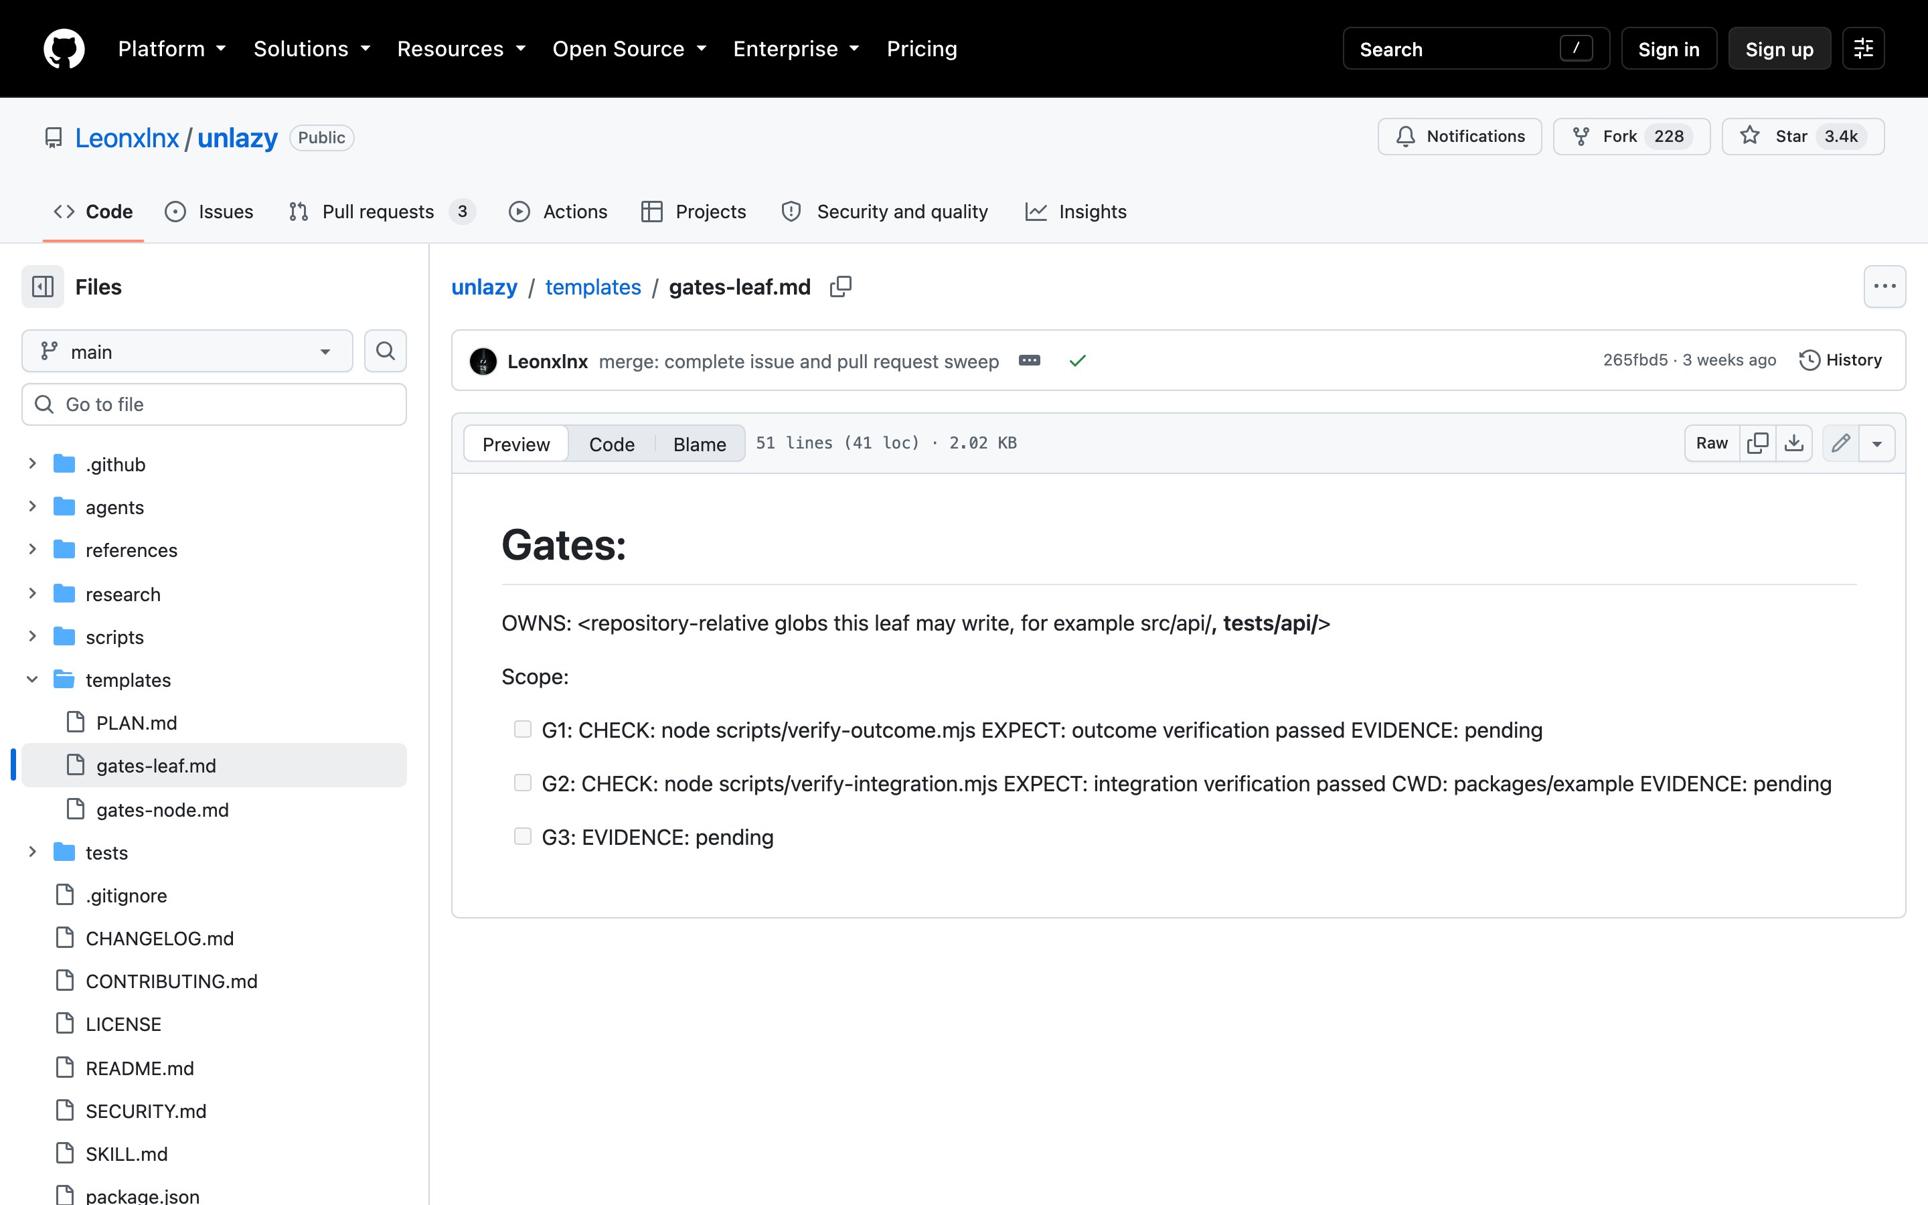Open the .github folder
The width and height of the screenshot is (1928, 1205).
point(116,465)
